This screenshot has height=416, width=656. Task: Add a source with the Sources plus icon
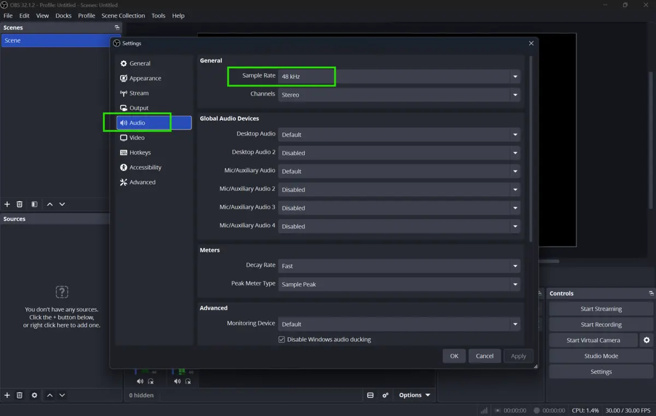point(7,395)
